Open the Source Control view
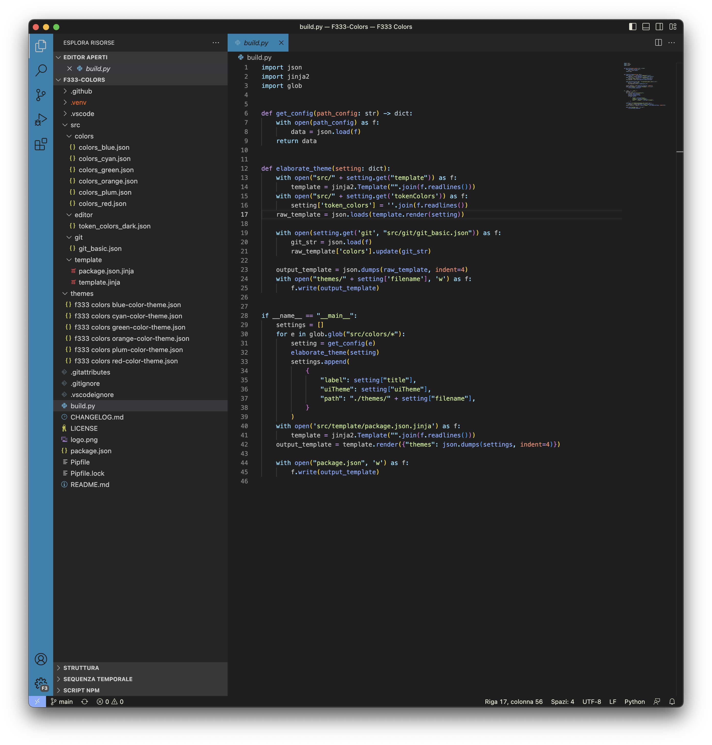Viewport: 712px width, 745px height. pyautogui.click(x=41, y=95)
